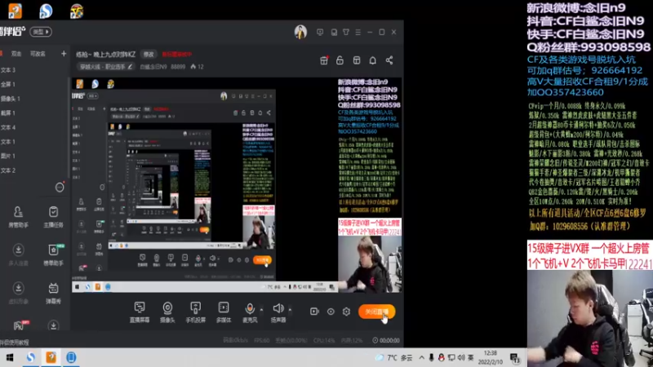Select the 文本 3 source
This screenshot has height=367, width=653.
[x=8, y=70]
